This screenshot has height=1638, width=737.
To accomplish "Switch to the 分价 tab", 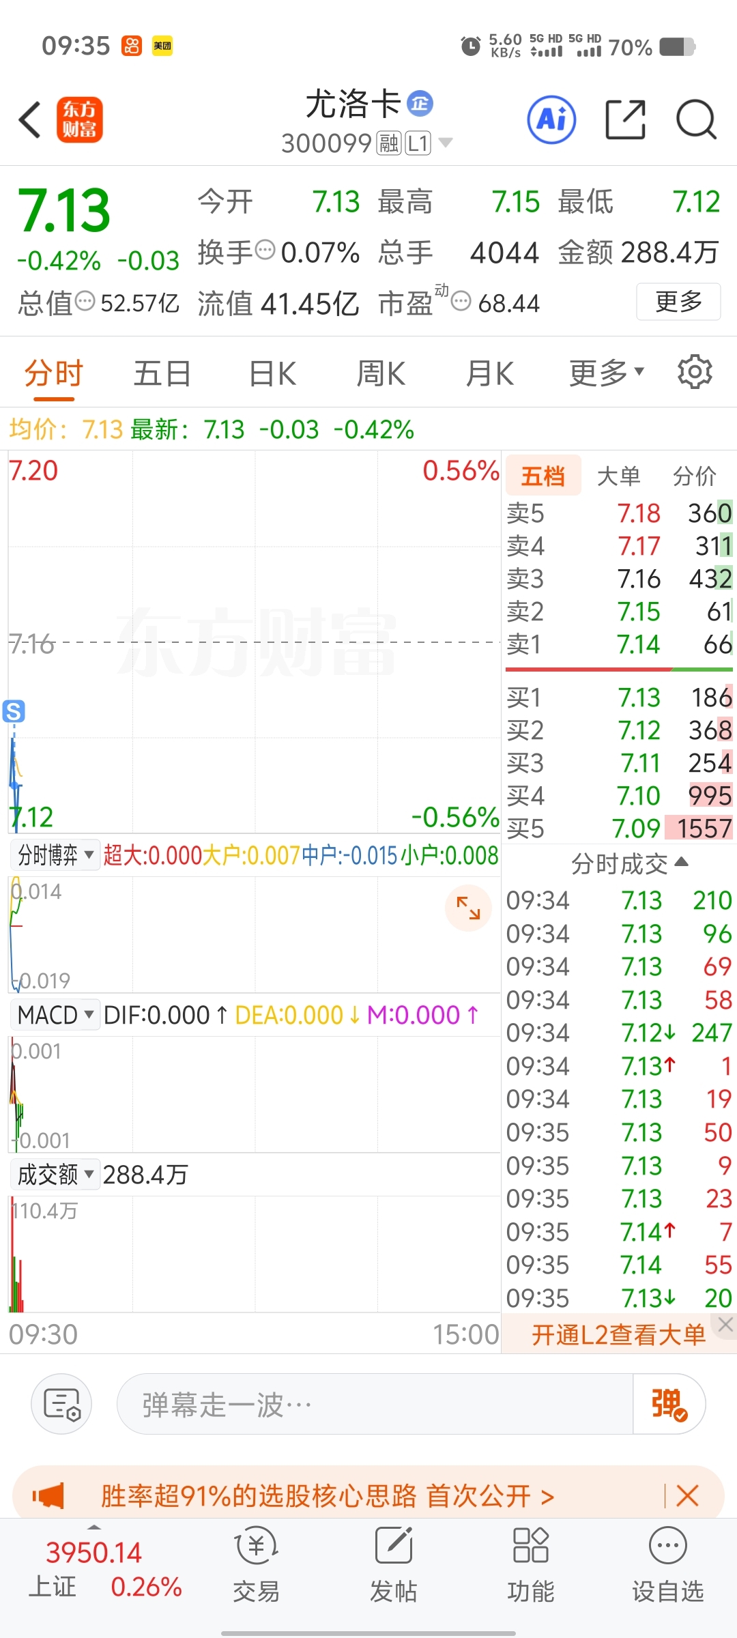I will coord(695,476).
